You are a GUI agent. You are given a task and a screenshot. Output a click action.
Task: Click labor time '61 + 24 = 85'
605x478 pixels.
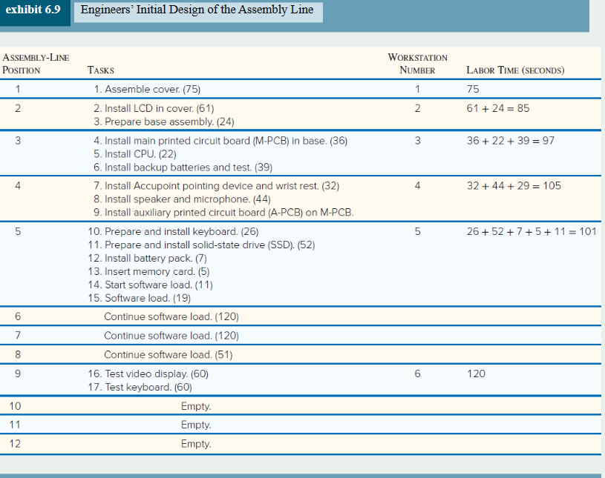[498, 108]
